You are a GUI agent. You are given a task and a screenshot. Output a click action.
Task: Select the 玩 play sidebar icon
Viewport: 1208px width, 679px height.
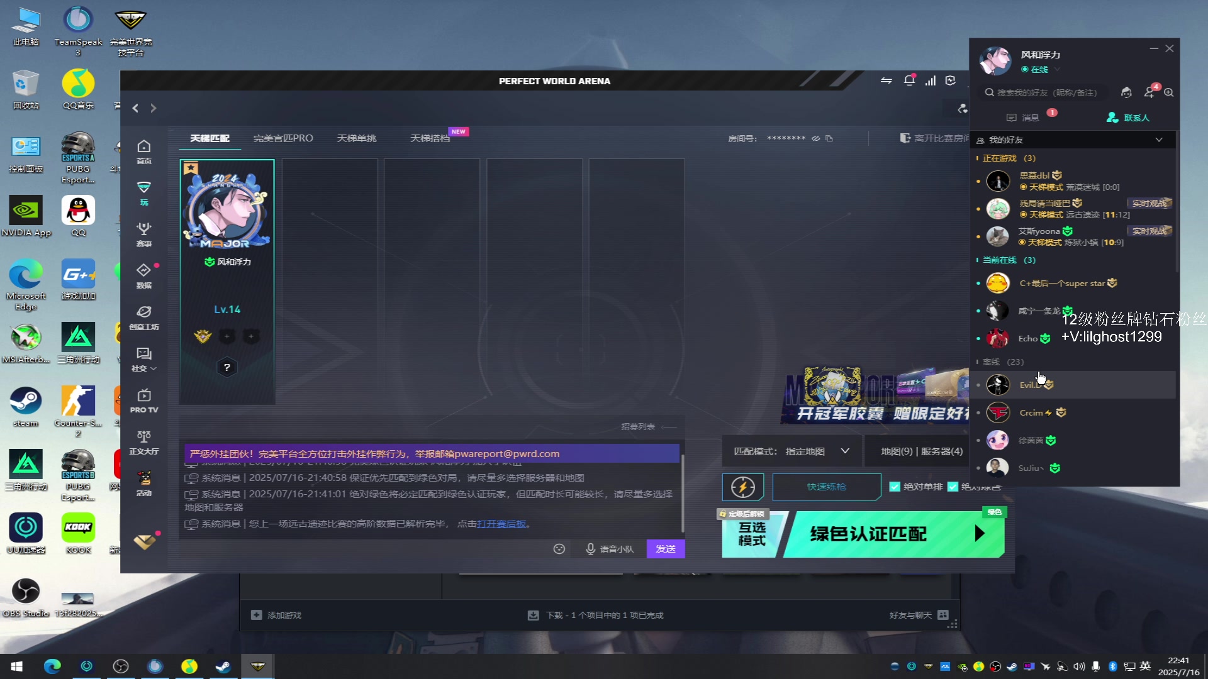coord(144,193)
